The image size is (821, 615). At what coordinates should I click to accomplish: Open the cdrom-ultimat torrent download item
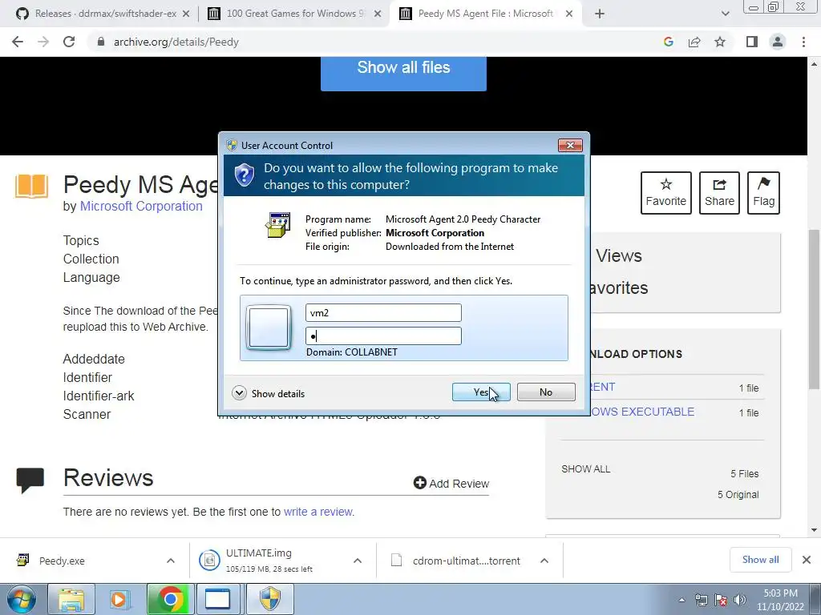coord(466,561)
